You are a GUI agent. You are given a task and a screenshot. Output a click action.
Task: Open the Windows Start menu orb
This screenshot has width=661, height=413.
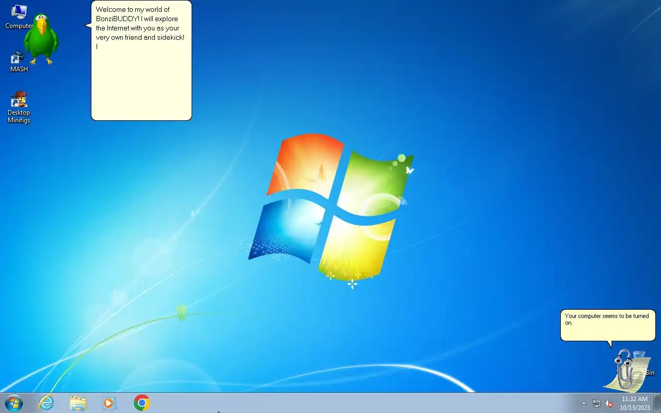pos(13,403)
